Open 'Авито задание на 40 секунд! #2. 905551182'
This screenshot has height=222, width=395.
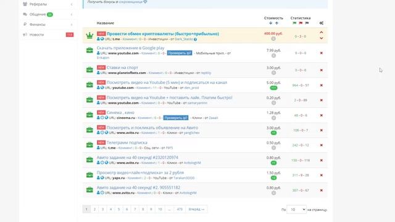pyautogui.click(x=138, y=187)
